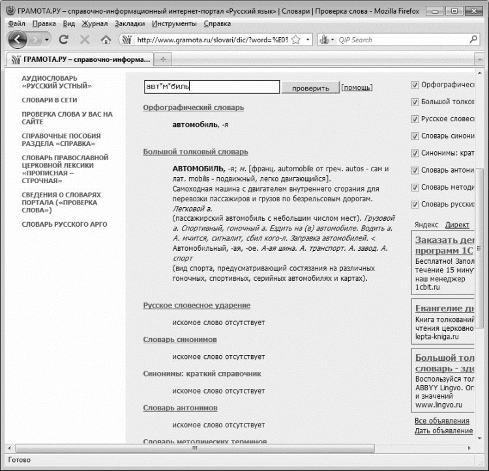Open the Орфографический словарь link
489x471 pixels.
[x=194, y=107]
